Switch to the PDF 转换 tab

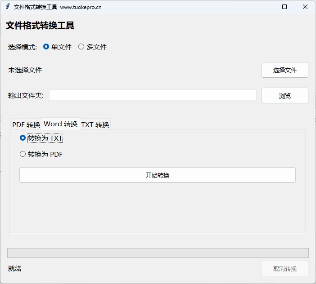pyautogui.click(x=26, y=124)
